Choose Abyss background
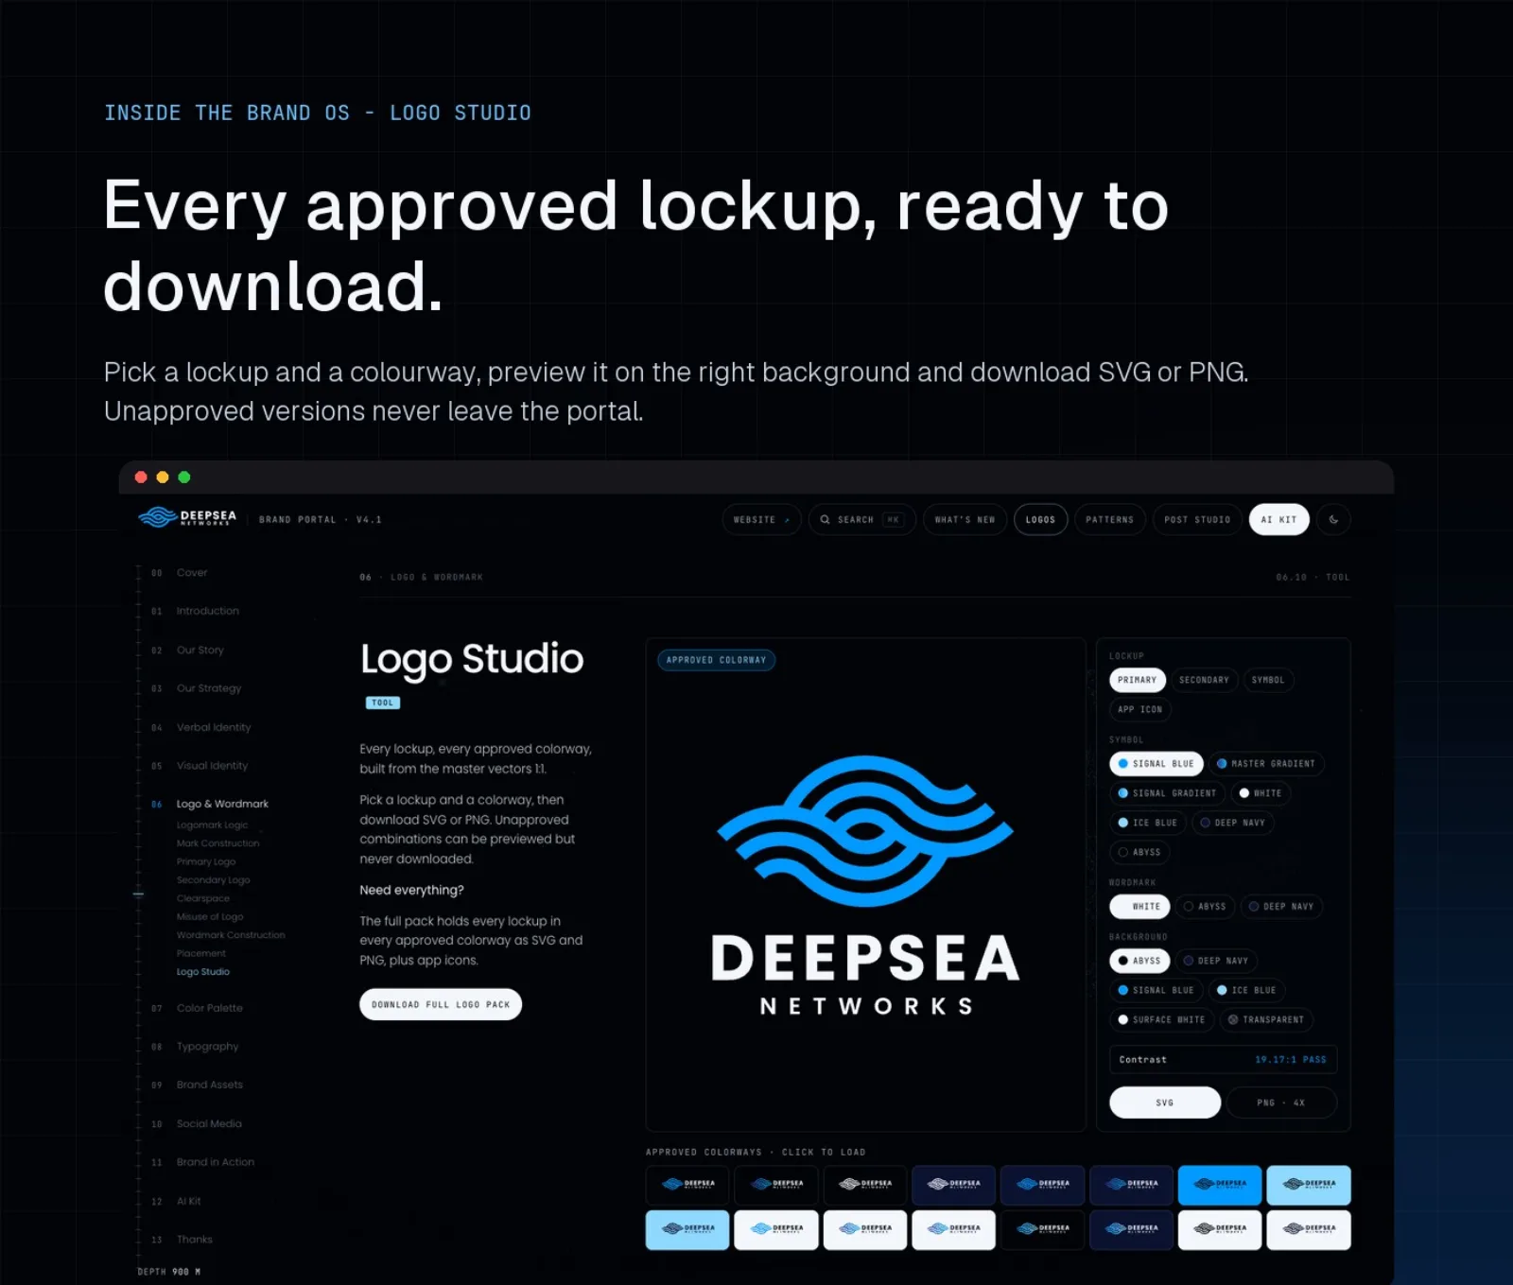 click(1139, 961)
